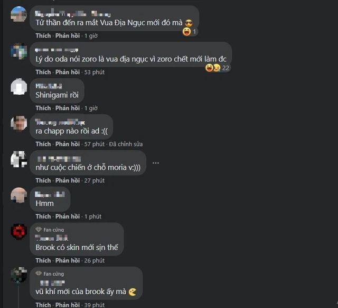Like the 'Brook có skin mới sịn thế' comment

pyautogui.click(x=43, y=260)
